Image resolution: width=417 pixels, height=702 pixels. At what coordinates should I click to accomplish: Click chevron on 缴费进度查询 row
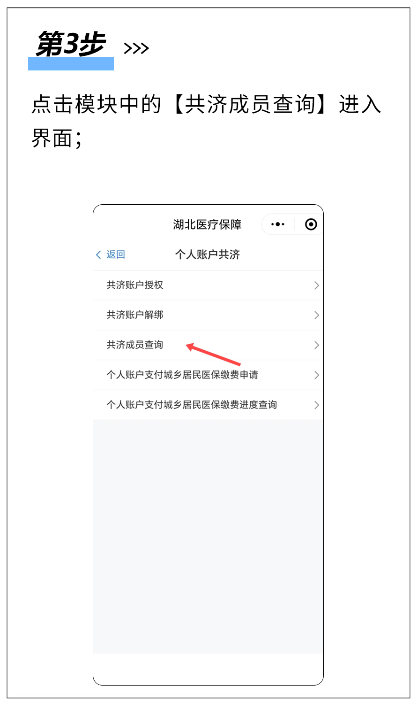[x=317, y=405]
